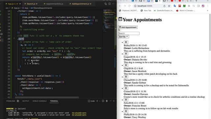
Task: Click browser page vertical scrollbar
Action: [210, 32]
